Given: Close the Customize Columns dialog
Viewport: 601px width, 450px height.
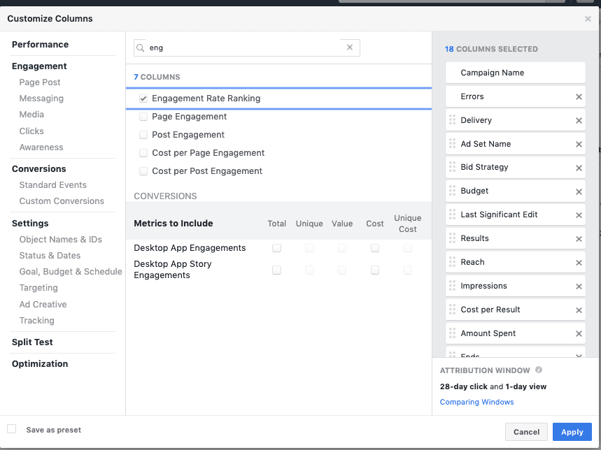Looking at the screenshot, I should 588,19.
